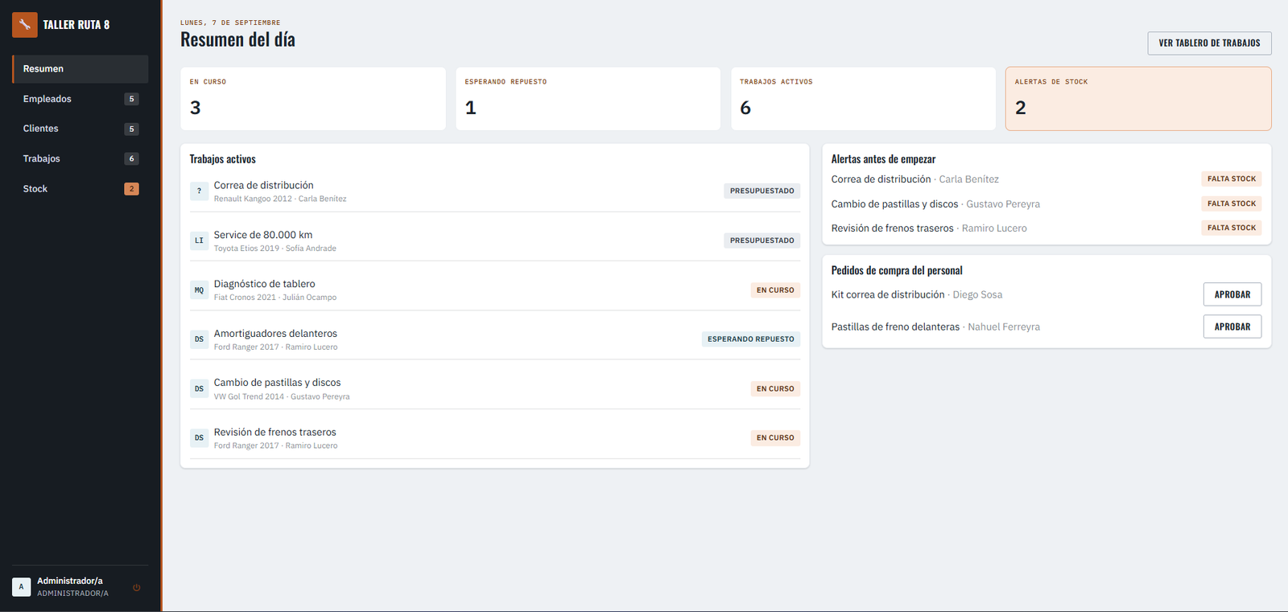Screen dimensions: 1288x612
Task: Click the "?" badge on the Renault Kangoo job
Action: pos(199,191)
